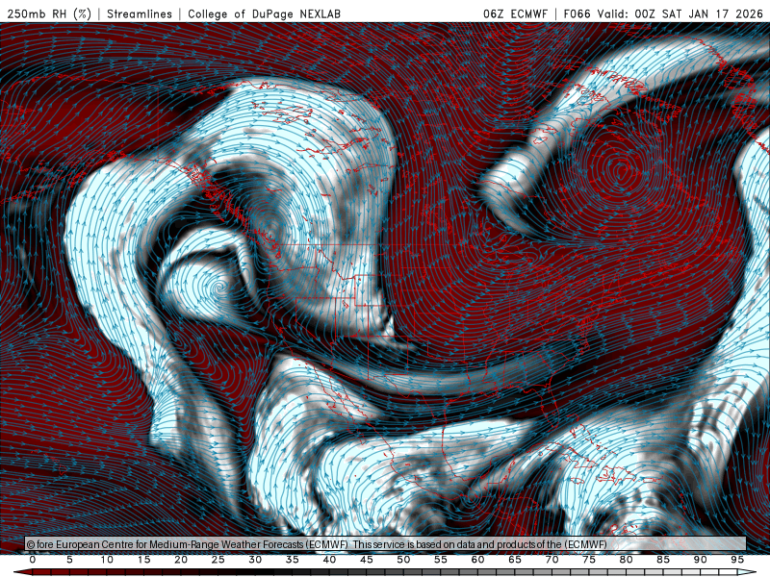This screenshot has width=770, height=577.
Task: Click 'Valid: 00Z SAT JAN 17 2026' text
Action: [x=680, y=13]
